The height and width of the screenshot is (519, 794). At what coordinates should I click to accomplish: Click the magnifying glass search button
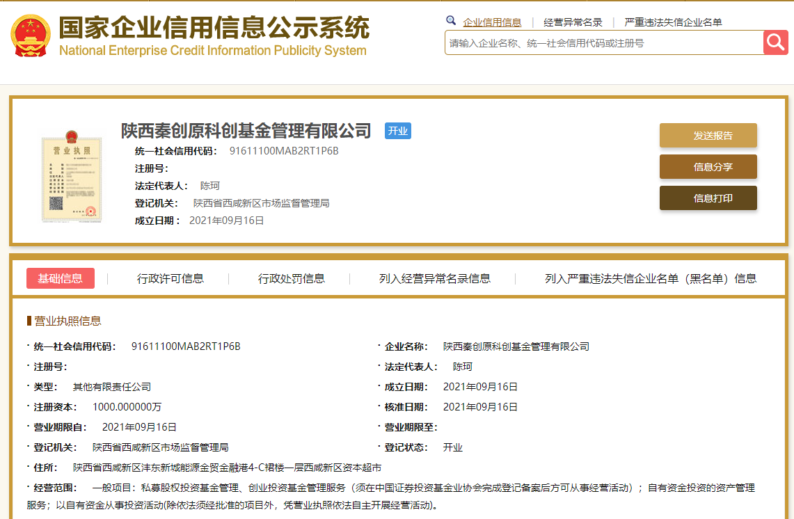[x=775, y=42]
